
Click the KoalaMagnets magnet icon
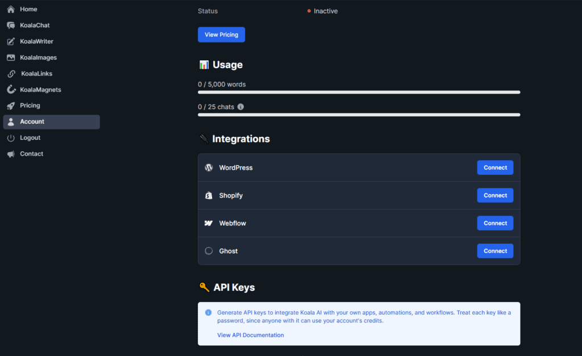11,90
